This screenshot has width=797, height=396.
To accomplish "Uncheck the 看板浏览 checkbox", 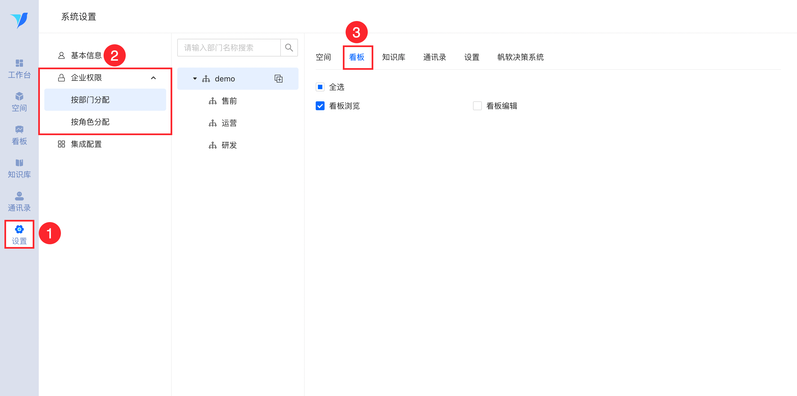I will pyautogui.click(x=320, y=106).
